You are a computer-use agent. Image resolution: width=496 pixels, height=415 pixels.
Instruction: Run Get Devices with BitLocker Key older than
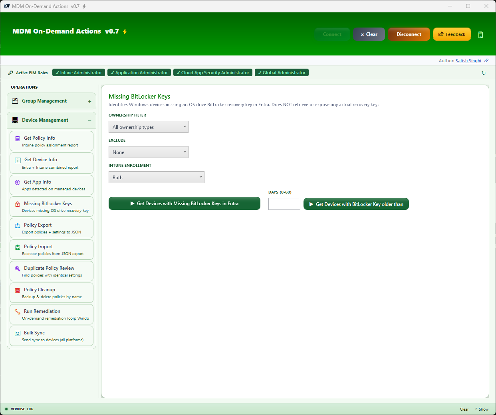(x=356, y=204)
